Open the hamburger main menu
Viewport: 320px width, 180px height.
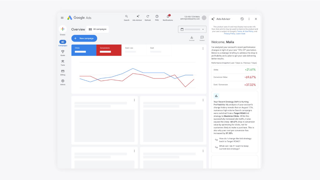[62, 18]
